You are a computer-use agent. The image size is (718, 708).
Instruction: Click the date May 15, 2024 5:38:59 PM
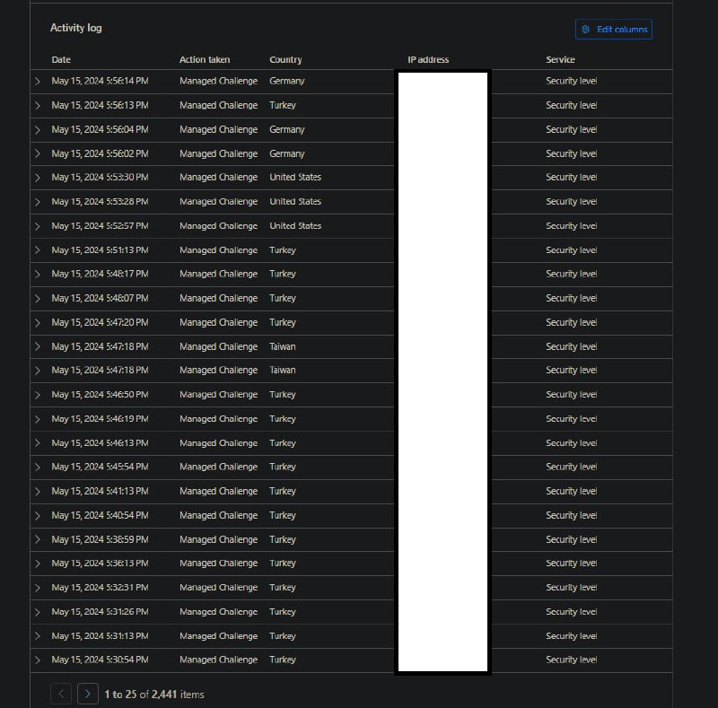coord(100,539)
